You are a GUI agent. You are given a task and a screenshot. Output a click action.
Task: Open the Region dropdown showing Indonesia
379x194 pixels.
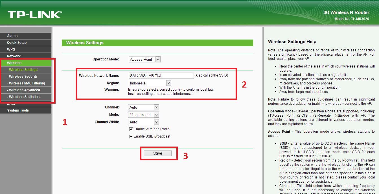click(150, 83)
